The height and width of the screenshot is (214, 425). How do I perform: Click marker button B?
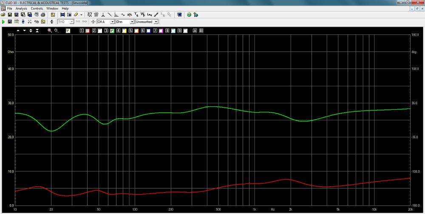201,31
